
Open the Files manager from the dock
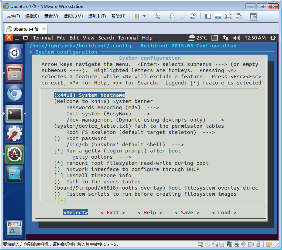tap(14, 73)
